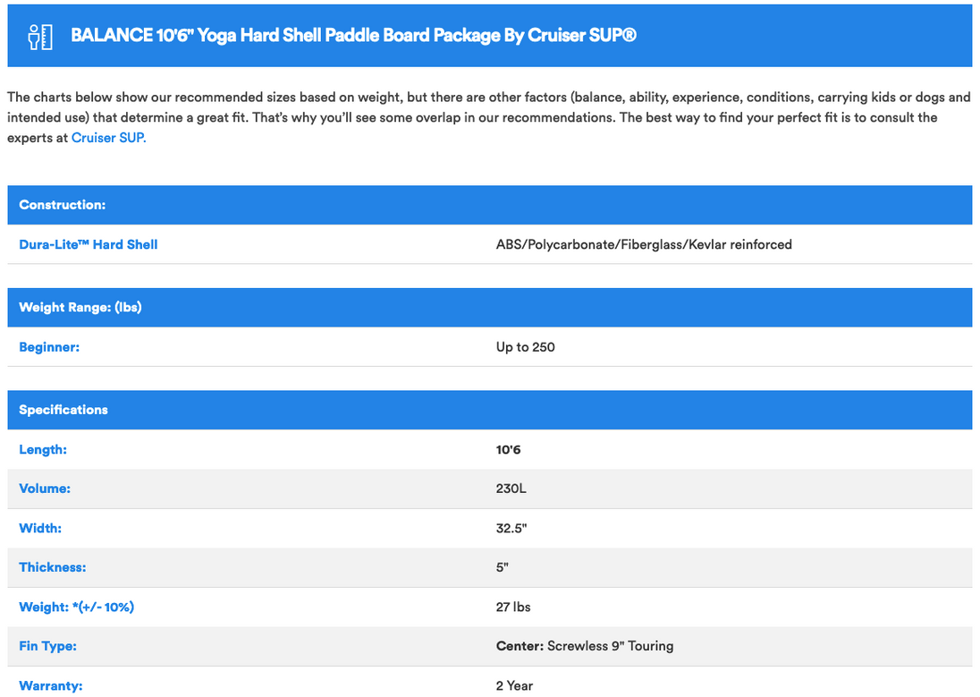Viewport: 980px width, 697px height.
Task: Open the Cruiser SUP link
Action: (107, 139)
